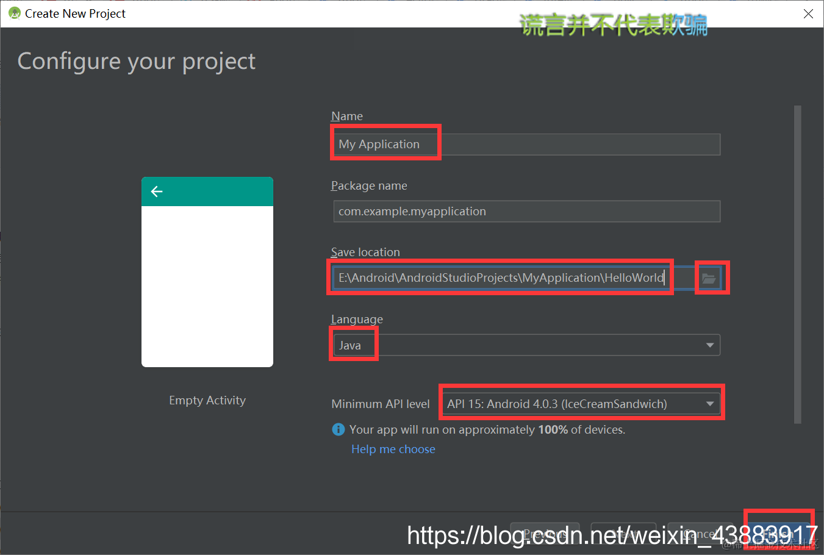Image resolution: width=824 pixels, height=555 pixels.
Task: Click the folder browse icon for Save location
Action: pyautogui.click(x=709, y=278)
